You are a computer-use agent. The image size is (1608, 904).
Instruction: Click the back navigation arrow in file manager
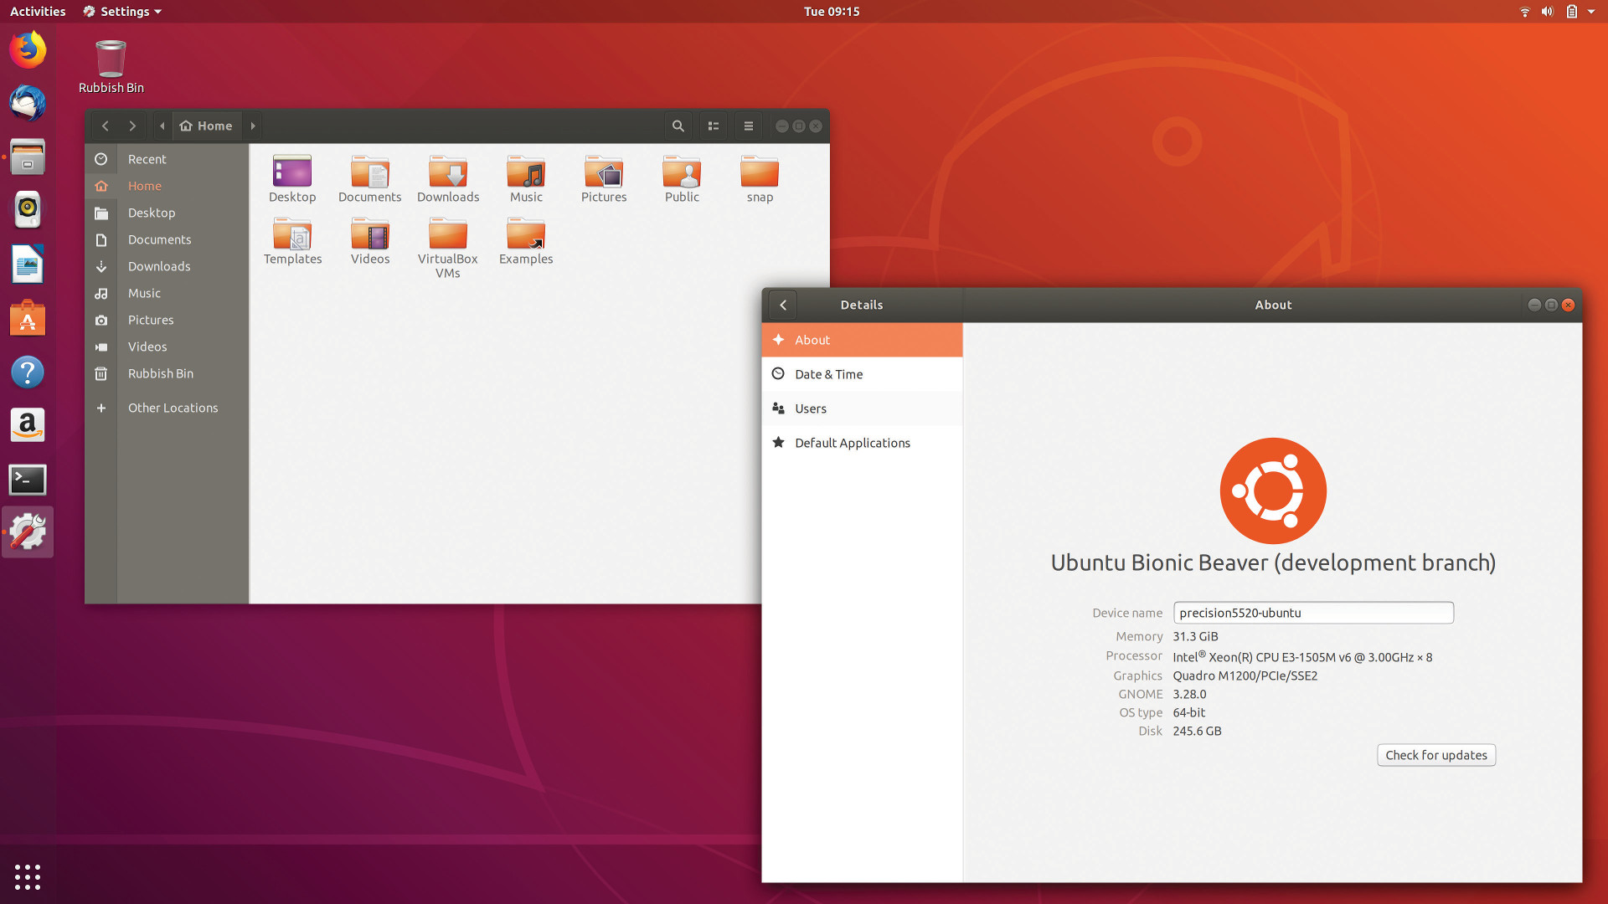(x=105, y=125)
